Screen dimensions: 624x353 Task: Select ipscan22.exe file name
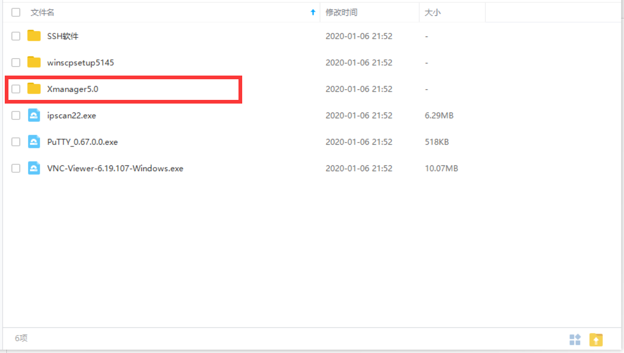[x=71, y=116]
